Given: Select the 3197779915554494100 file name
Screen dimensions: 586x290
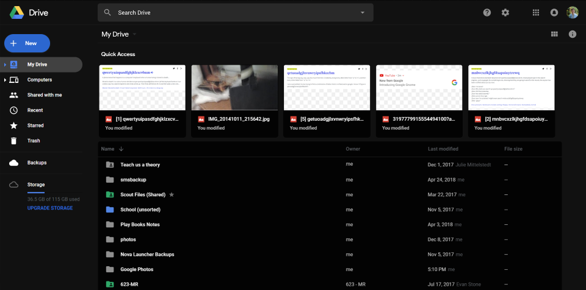Looking at the screenshot, I should click(425, 119).
